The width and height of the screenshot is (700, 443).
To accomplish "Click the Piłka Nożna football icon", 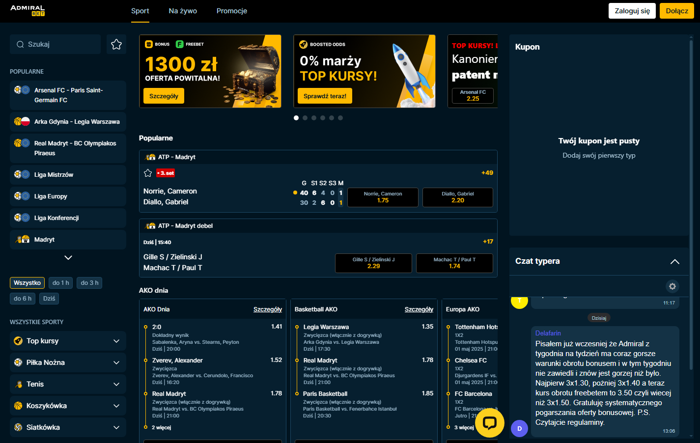I will (x=18, y=362).
